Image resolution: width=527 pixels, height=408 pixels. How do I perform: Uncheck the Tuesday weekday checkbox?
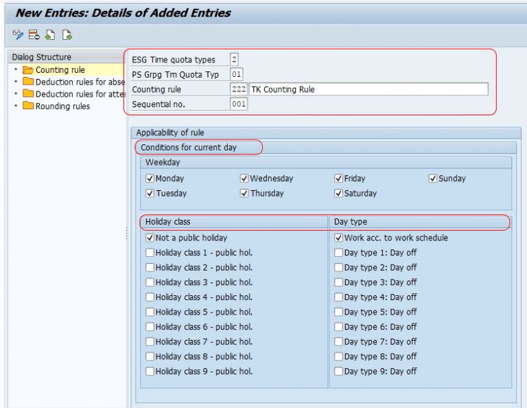coord(150,193)
